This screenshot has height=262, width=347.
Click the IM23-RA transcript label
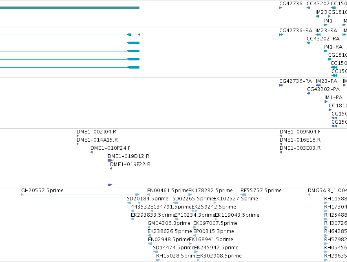326,31
